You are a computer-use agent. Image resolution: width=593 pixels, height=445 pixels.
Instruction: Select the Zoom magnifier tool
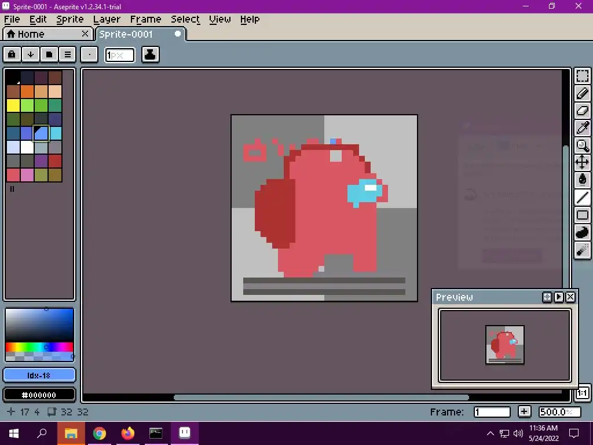[x=583, y=145]
